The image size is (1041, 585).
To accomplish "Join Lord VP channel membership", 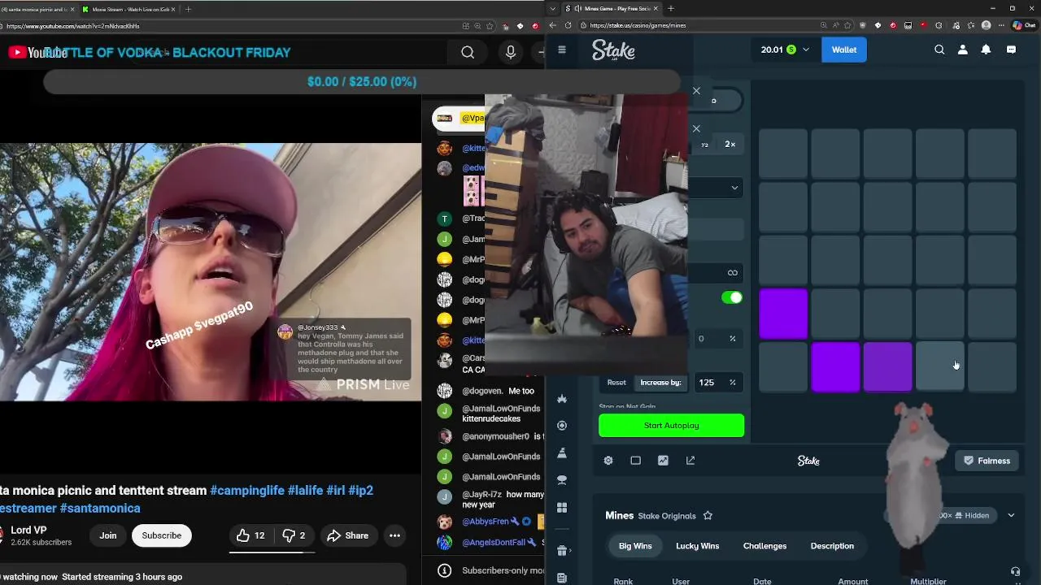I will [108, 535].
